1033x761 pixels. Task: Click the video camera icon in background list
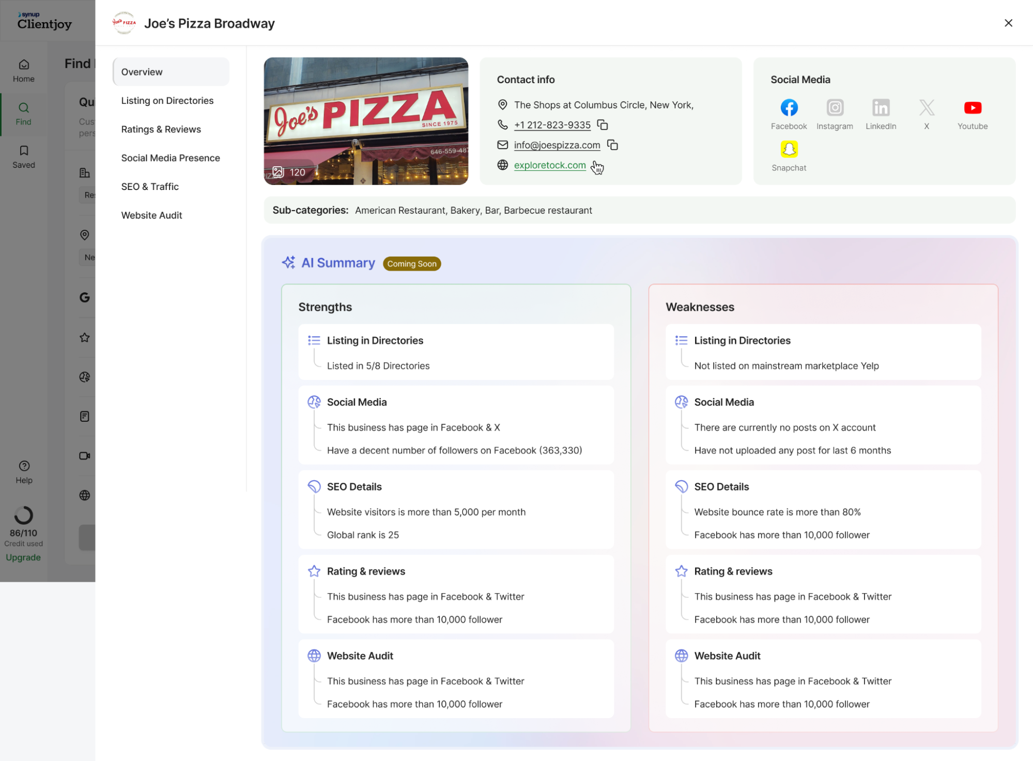[85, 455]
